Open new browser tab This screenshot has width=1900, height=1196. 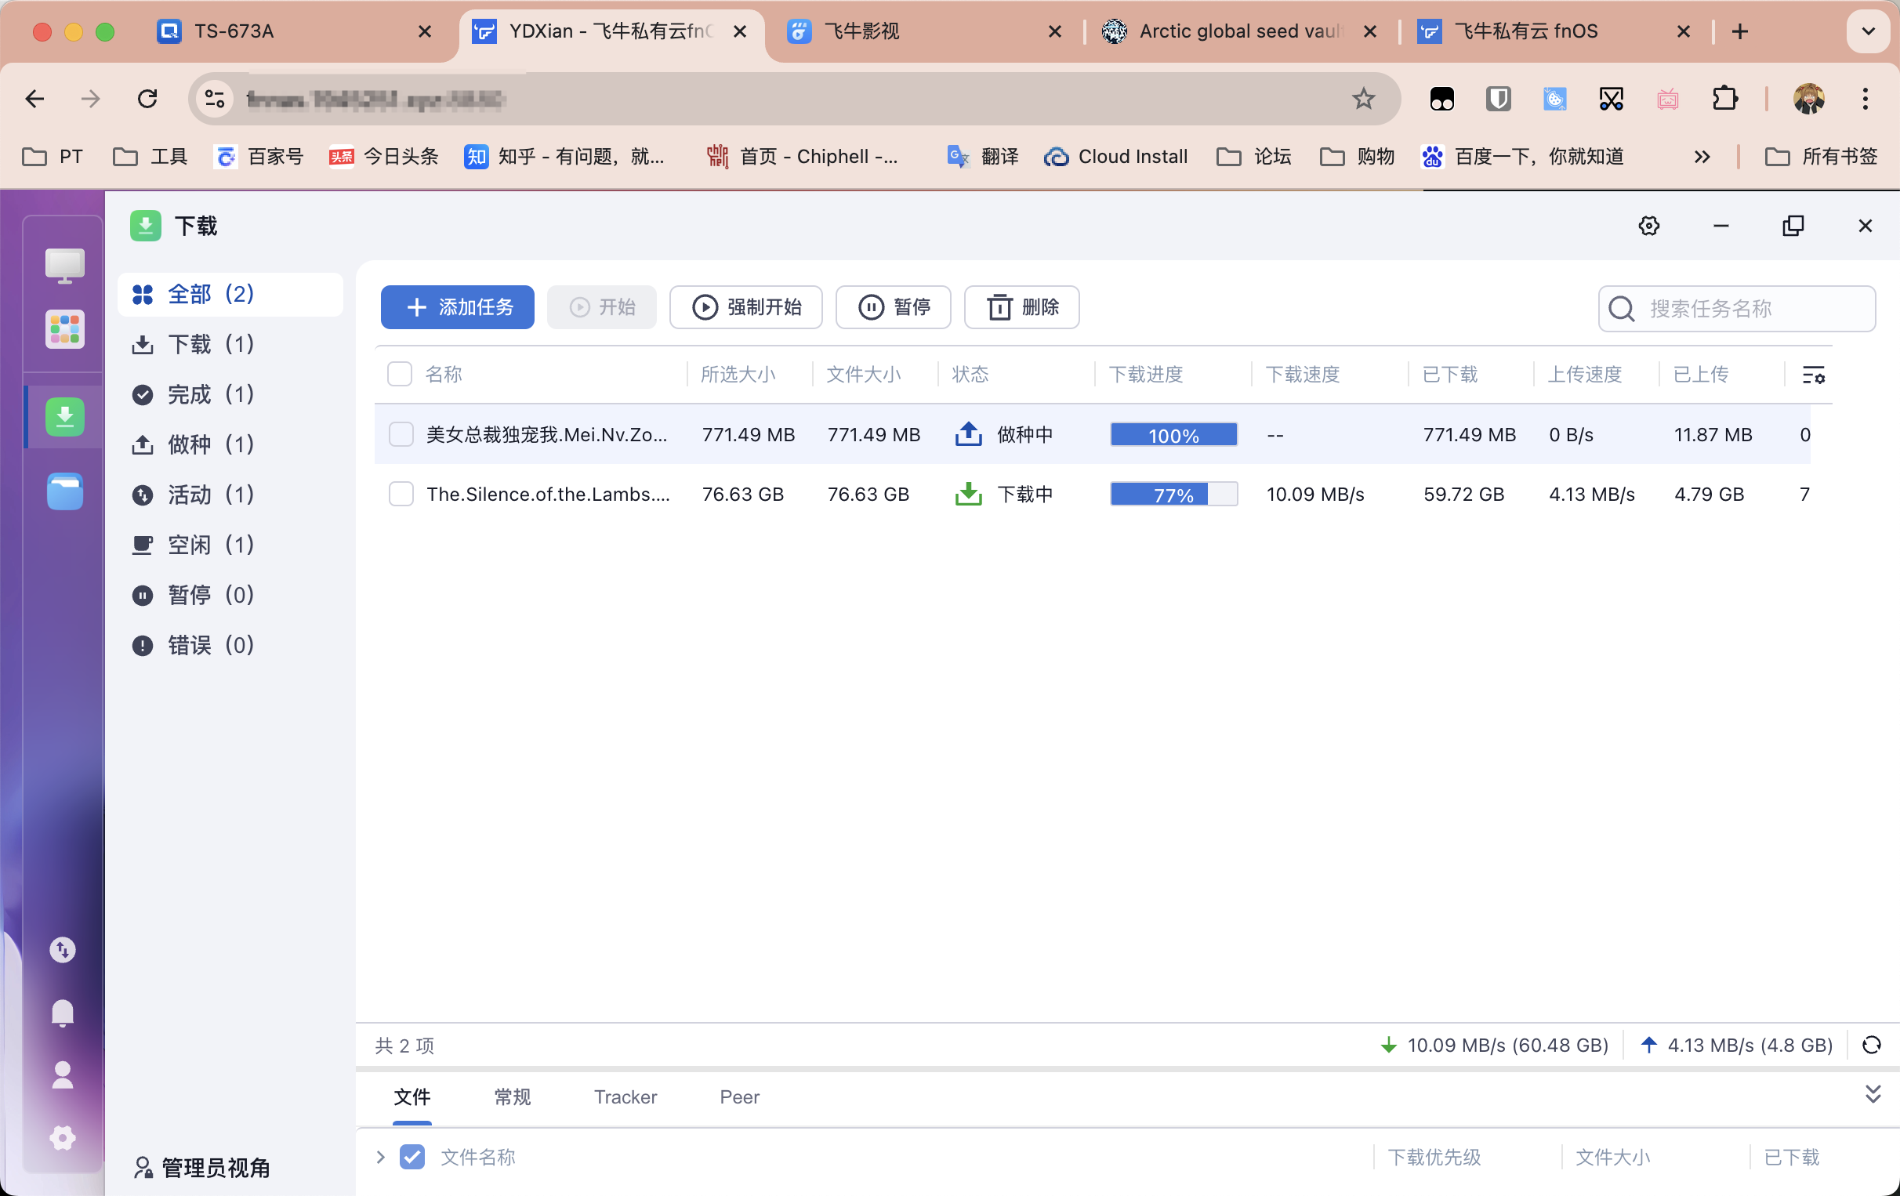(x=1740, y=31)
